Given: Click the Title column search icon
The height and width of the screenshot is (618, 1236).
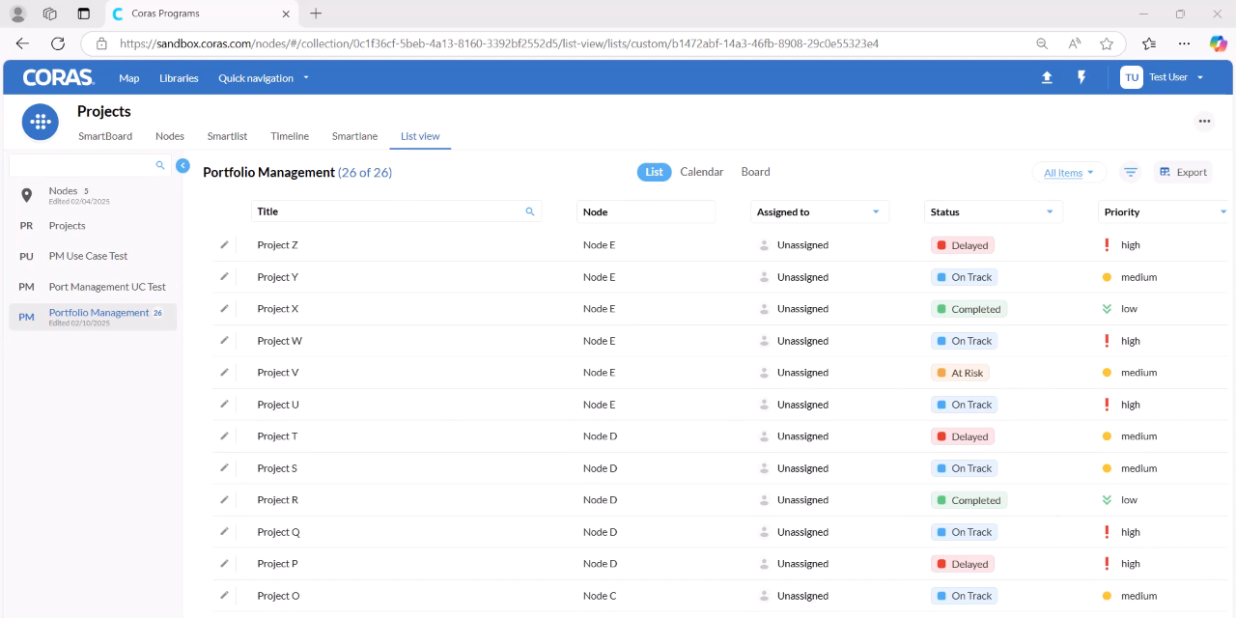Looking at the screenshot, I should pyautogui.click(x=530, y=211).
